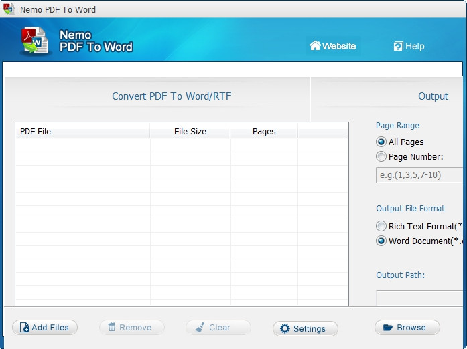This screenshot has height=349, width=467.
Task: Click the Page Range label
Action: coord(397,126)
